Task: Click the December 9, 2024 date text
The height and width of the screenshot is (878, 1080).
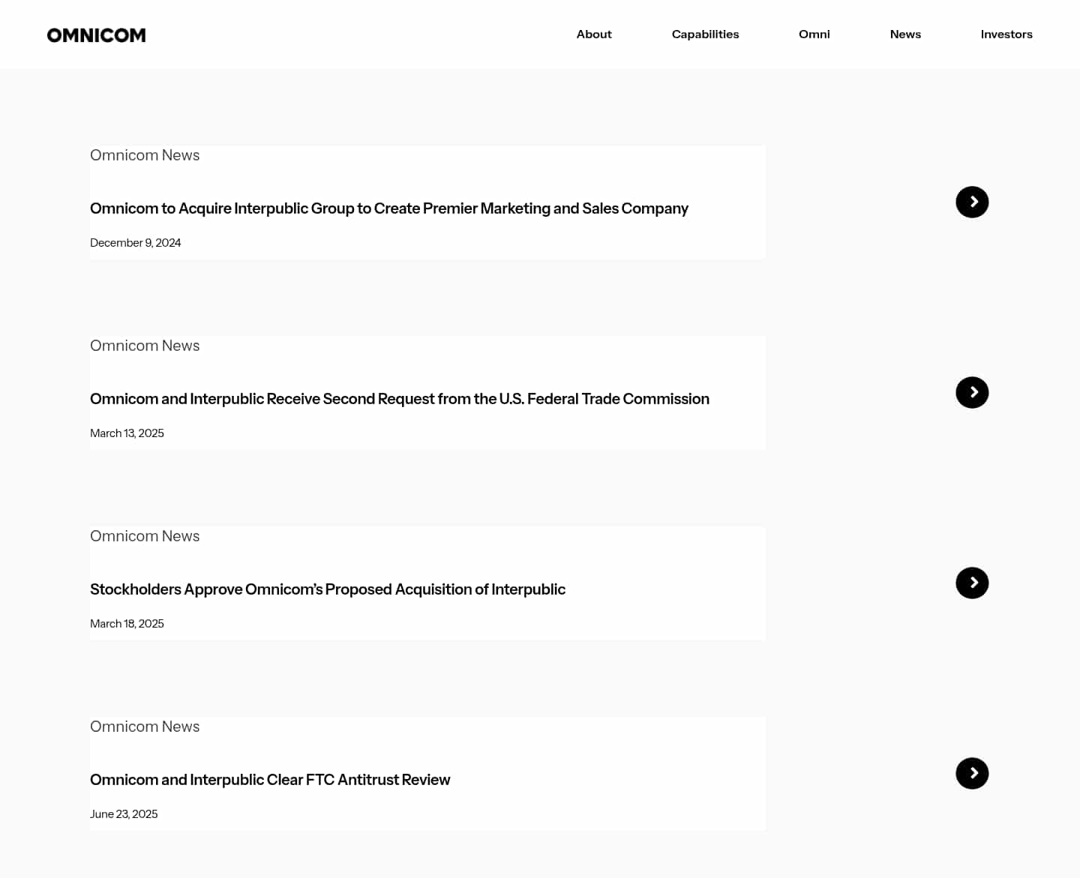Action: point(136,242)
